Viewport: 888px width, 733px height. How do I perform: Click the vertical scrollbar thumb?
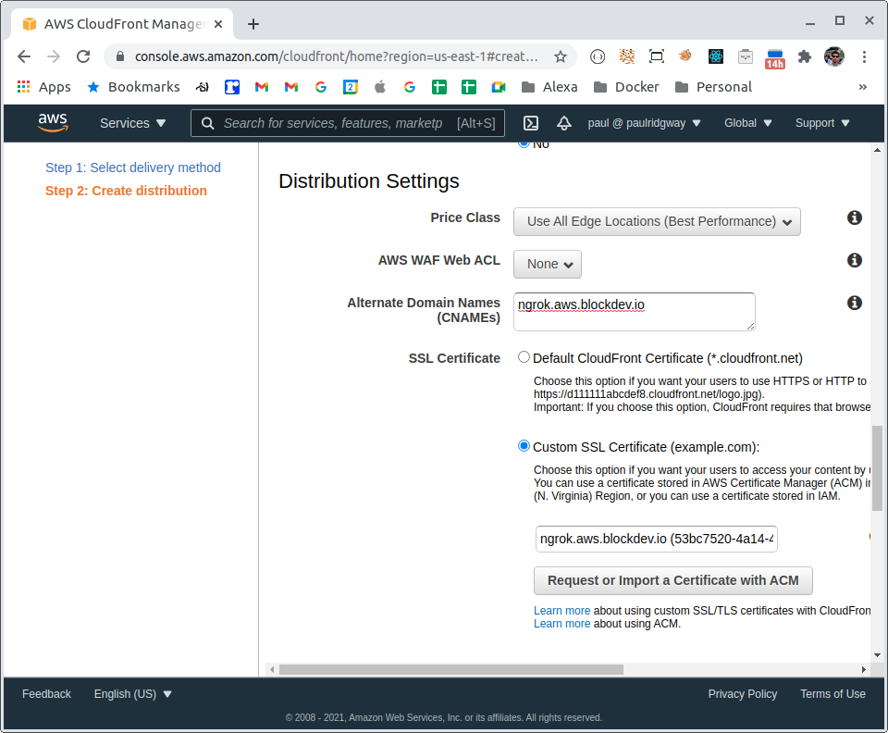(x=877, y=468)
